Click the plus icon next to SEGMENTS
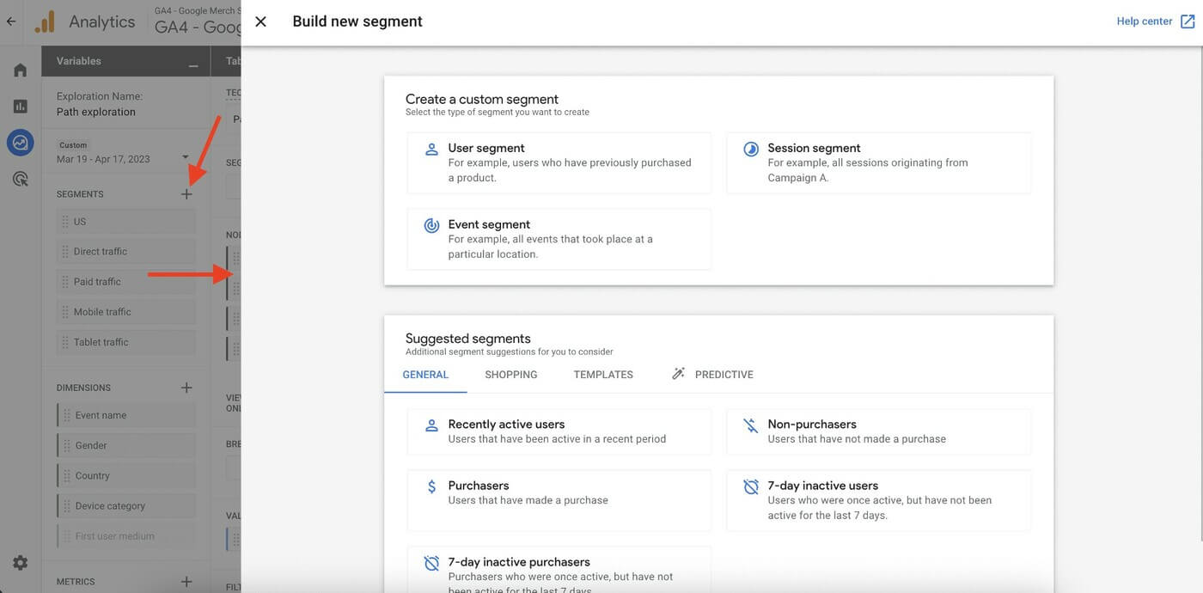This screenshot has height=593, width=1203. (186, 193)
